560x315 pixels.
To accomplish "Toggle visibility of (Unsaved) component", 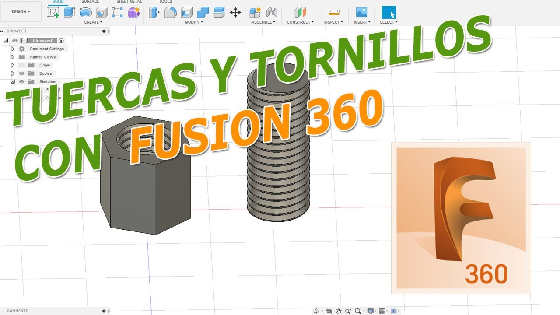I will coord(15,41).
